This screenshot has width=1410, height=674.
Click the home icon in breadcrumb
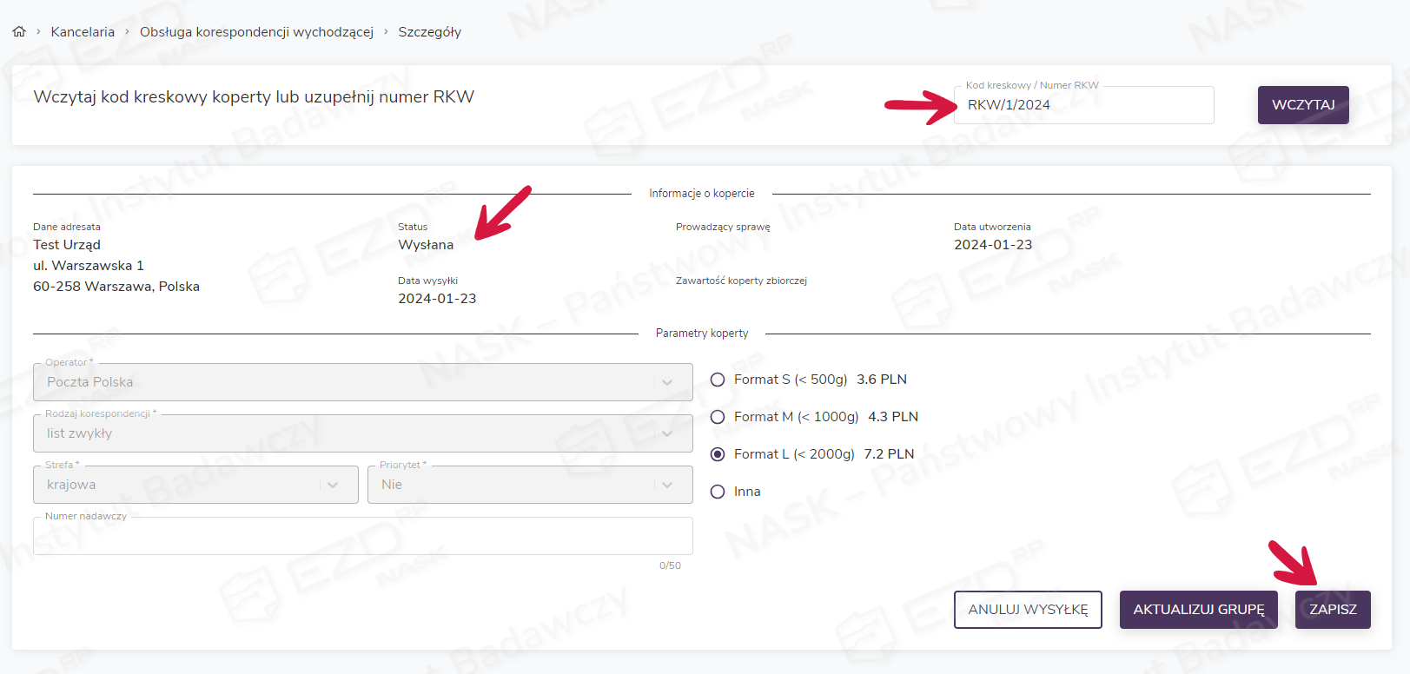(19, 31)
